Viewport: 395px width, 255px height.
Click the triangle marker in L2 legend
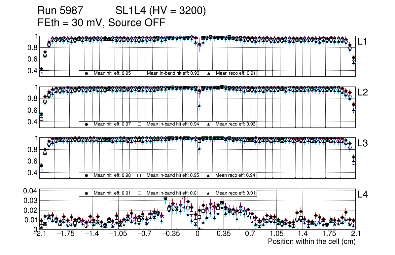click(x=209, y=124)
